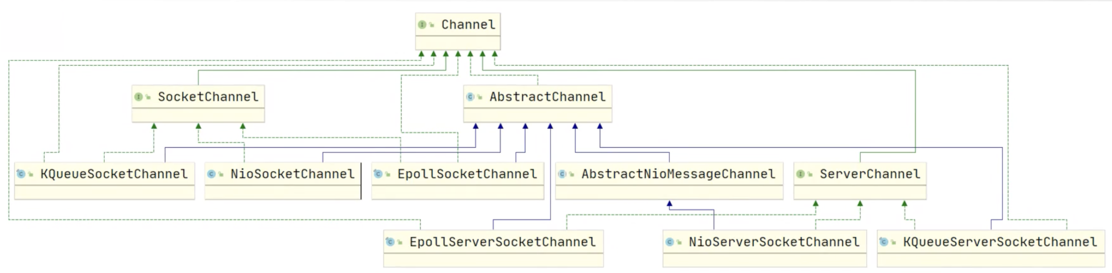Click the empty compartment under KQueueSocketChannel
The height and width of the screenshot is (273, 1112).
click(104, 192)
